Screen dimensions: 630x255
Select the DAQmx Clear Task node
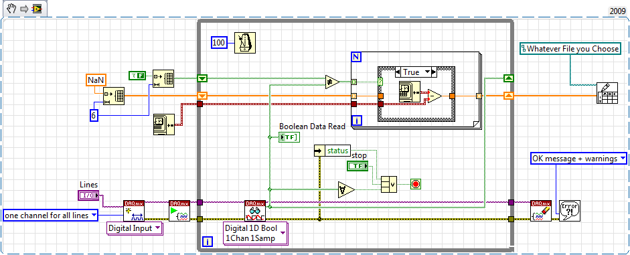pyautogui.click(x=540, y=211)
